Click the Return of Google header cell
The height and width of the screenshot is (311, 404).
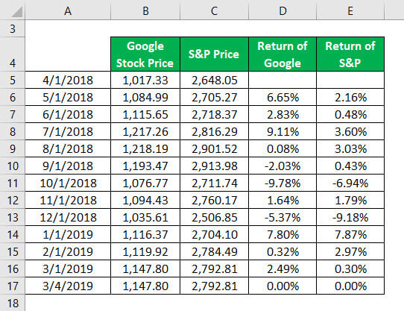[283, 54]
